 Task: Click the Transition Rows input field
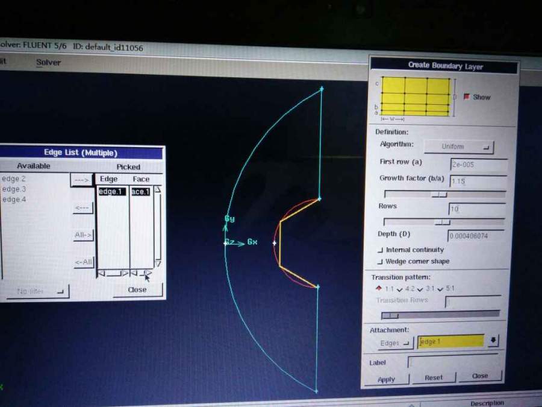coord(473,302)
